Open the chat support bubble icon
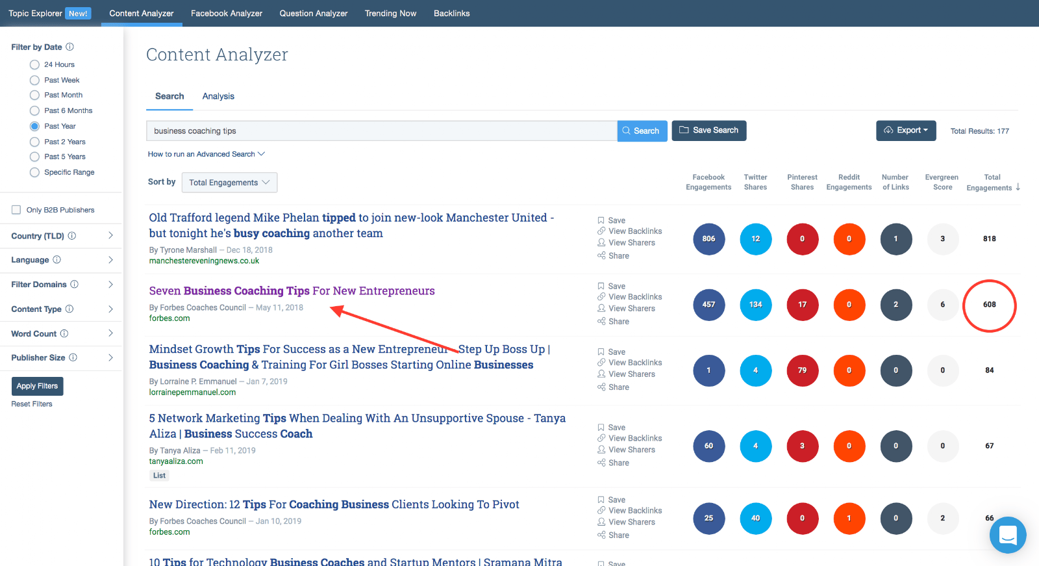Viewport: 1039px width, 566px height. [x=1008, y=535]
